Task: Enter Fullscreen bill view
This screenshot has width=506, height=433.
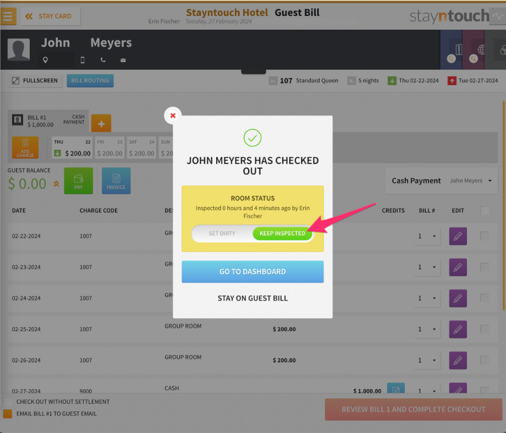Action: (x=35, y=81)
